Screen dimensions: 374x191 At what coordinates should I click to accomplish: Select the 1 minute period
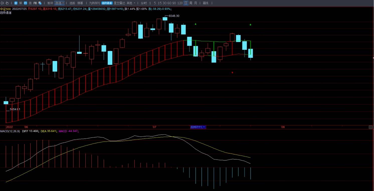(x=150, y=3)
